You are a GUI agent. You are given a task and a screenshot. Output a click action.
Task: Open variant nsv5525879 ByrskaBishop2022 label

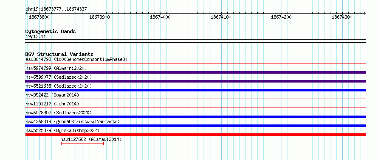[62, 130]
